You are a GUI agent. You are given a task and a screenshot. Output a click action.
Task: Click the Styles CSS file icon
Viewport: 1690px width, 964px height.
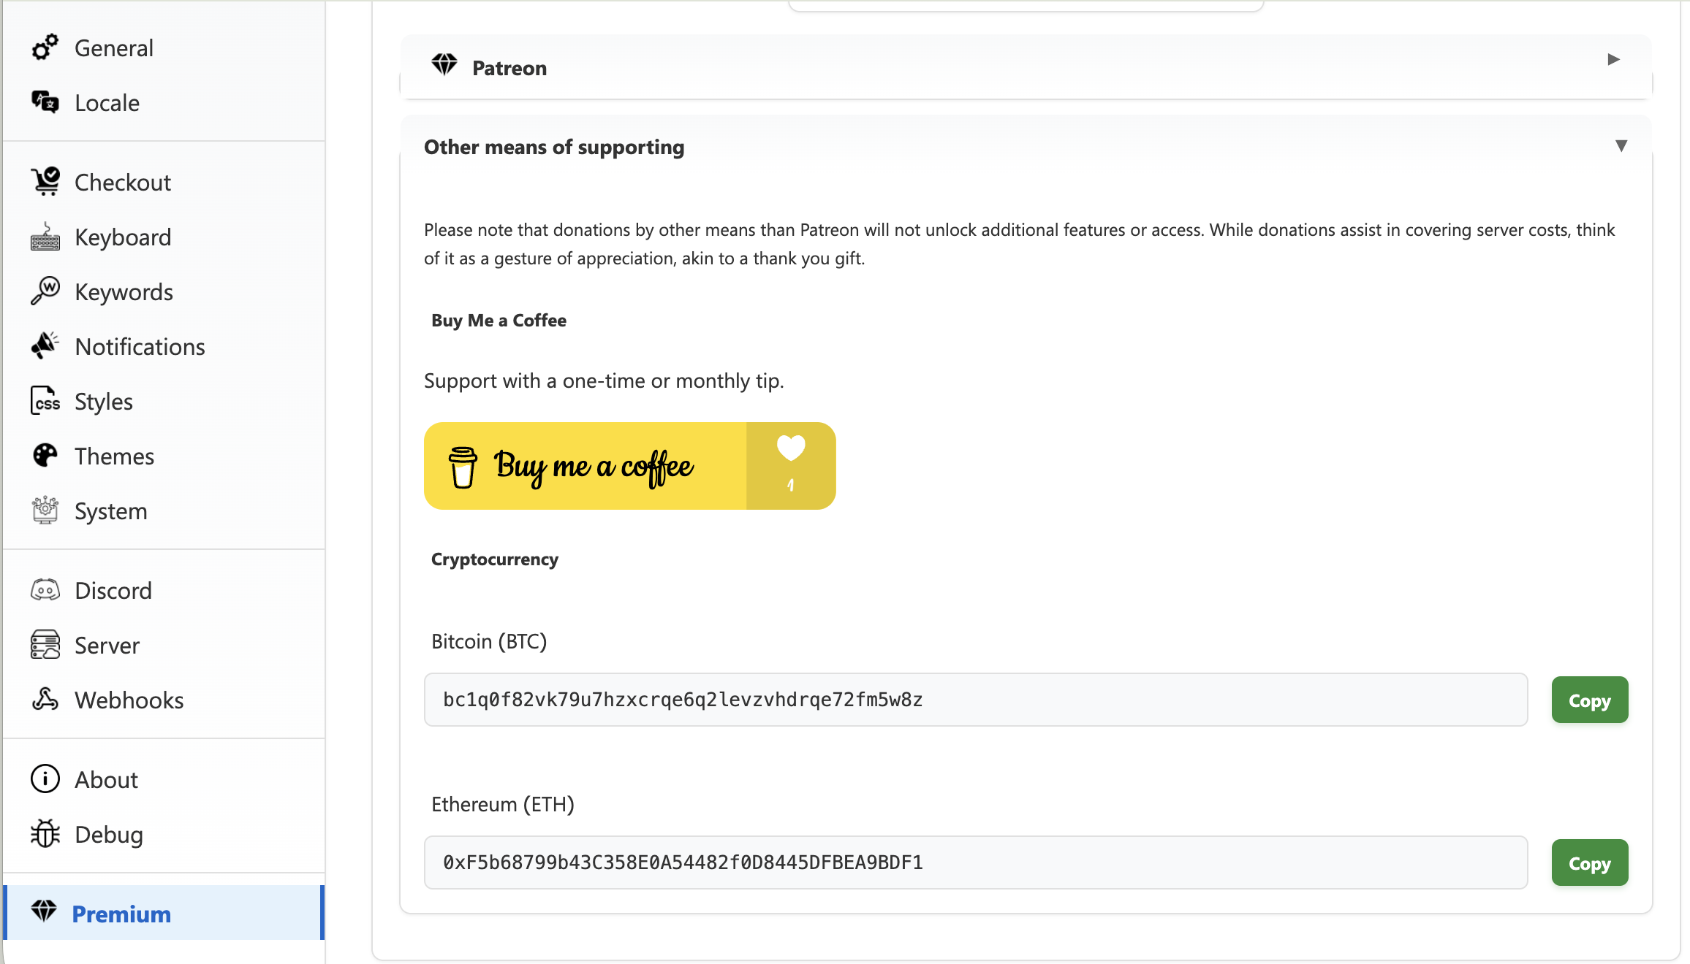(x=45, y=401)
